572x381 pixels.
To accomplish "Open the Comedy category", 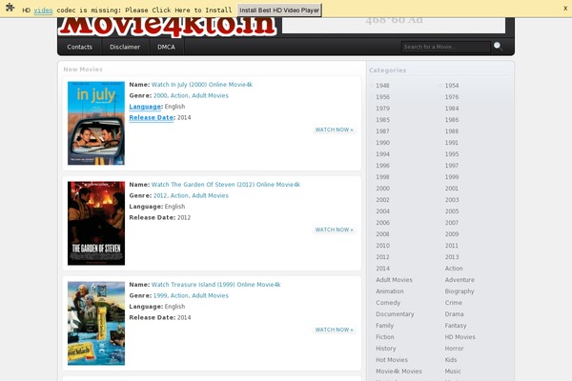I will click(388, 303).
